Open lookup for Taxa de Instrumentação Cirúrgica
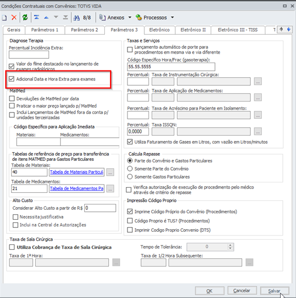 [258, 81]
